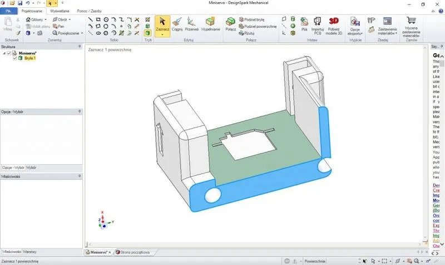Open Wycena zestawienia materiałów cart
445x265 pixels.
[x=411, y=27]
